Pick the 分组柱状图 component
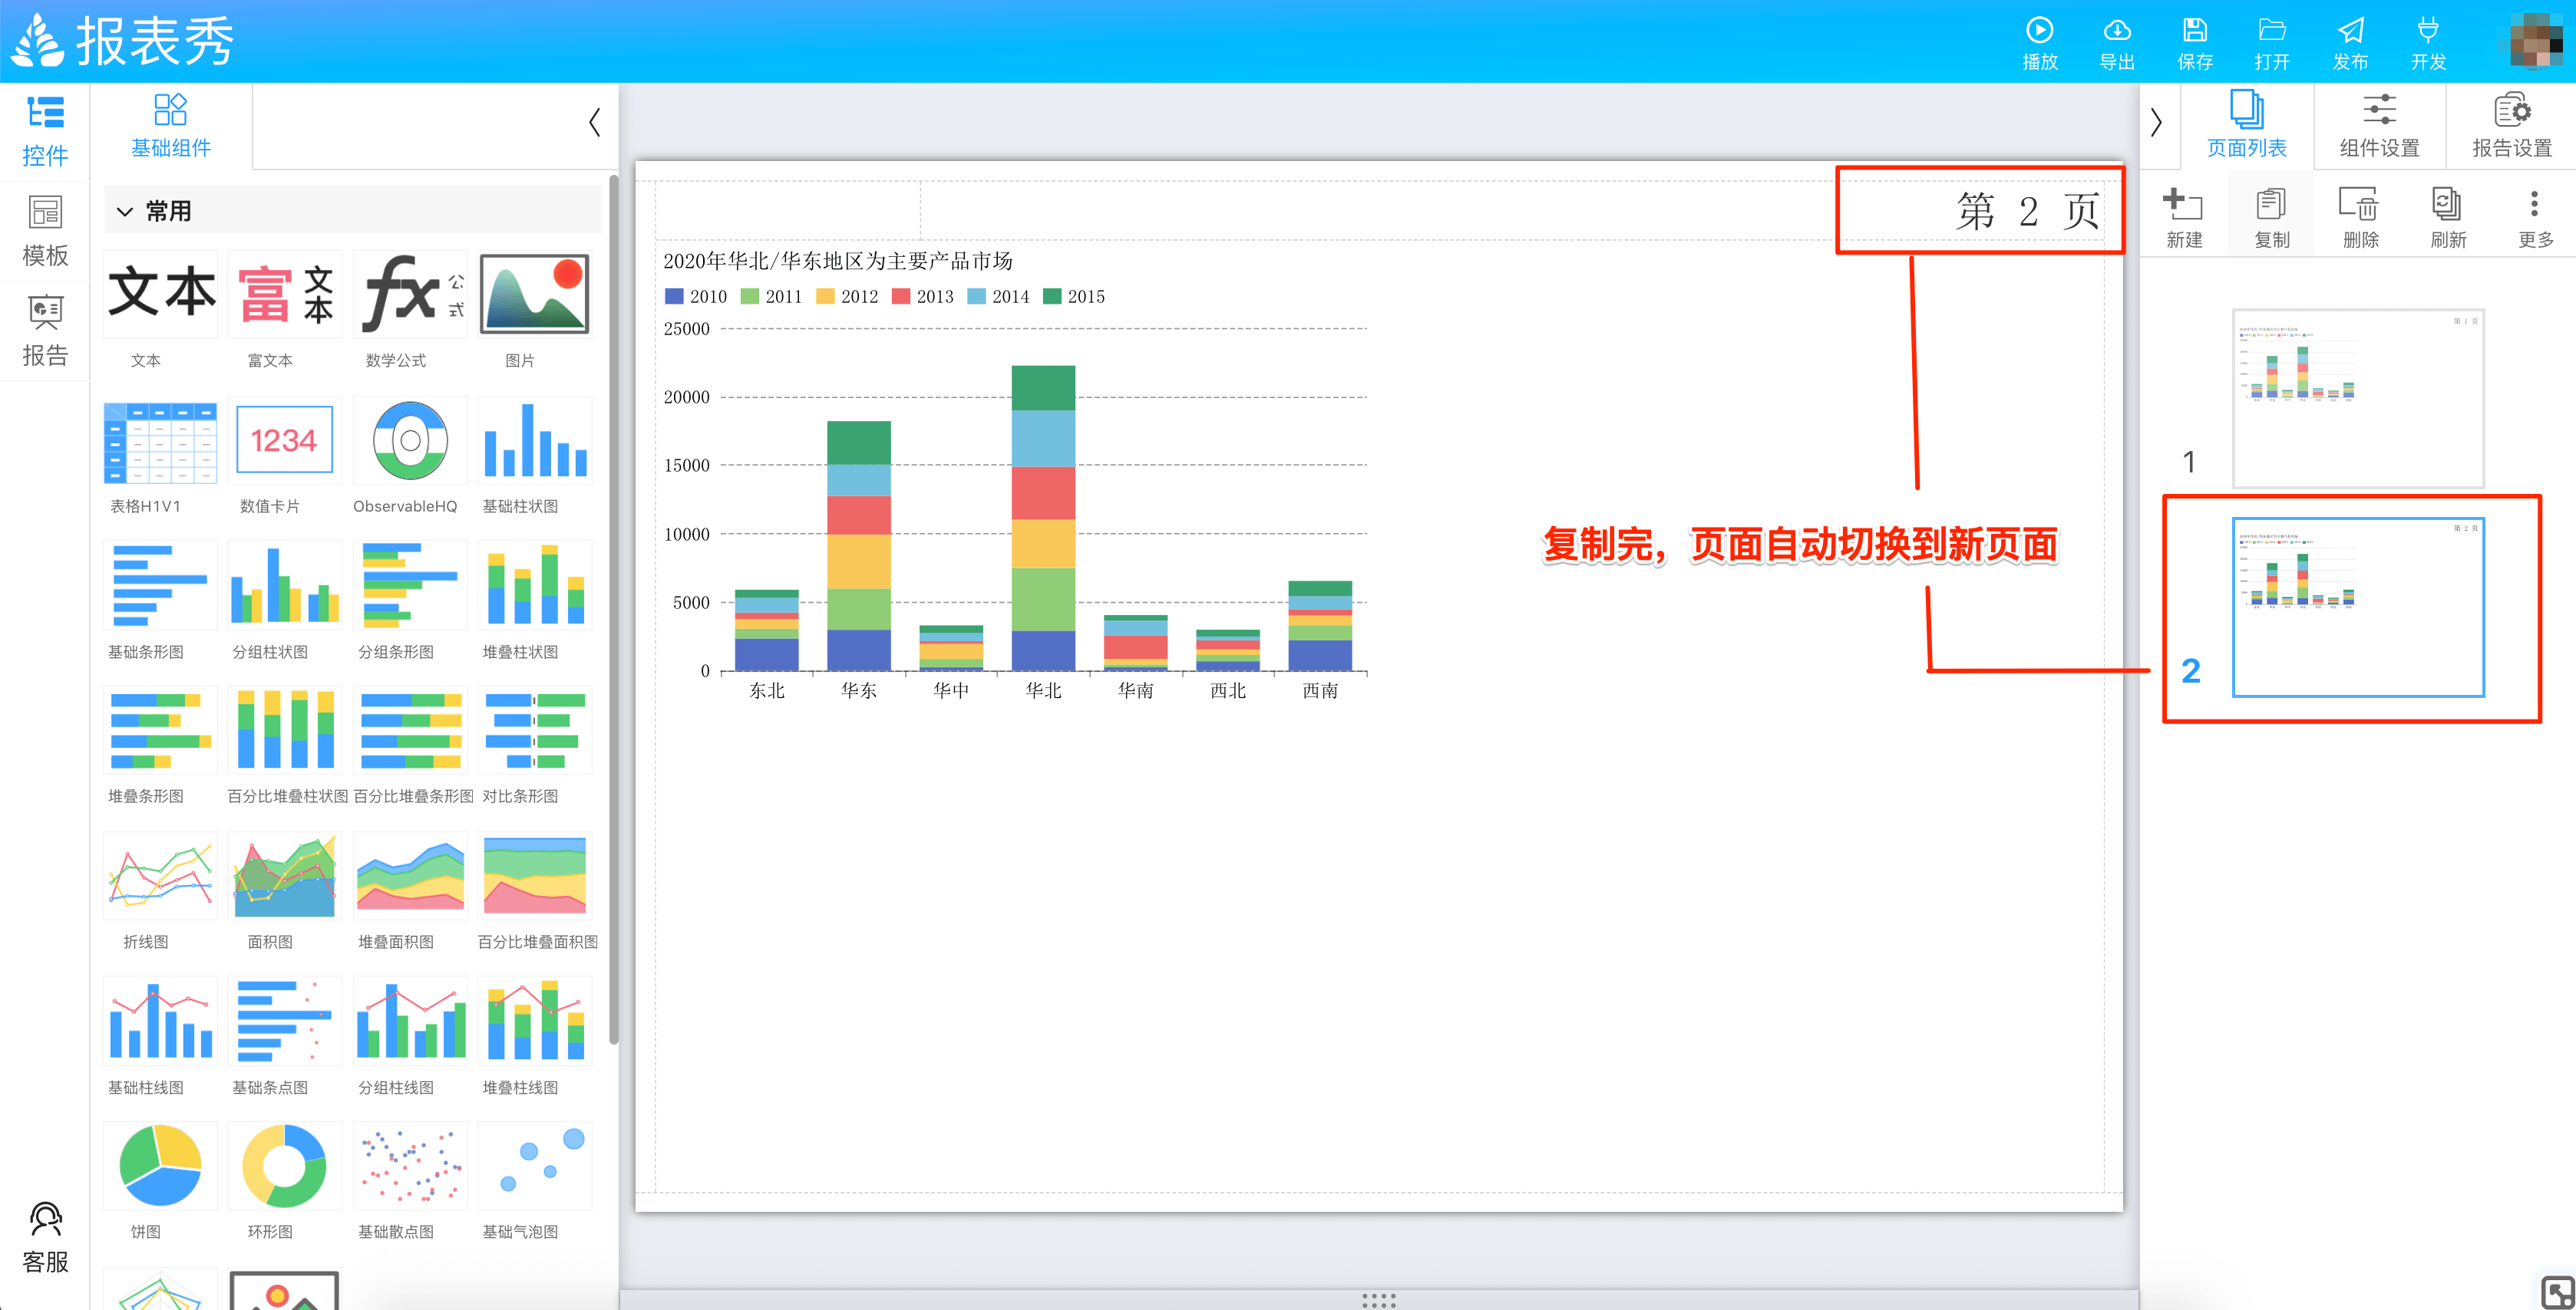 pyautogui.click(x=285, y=585)
